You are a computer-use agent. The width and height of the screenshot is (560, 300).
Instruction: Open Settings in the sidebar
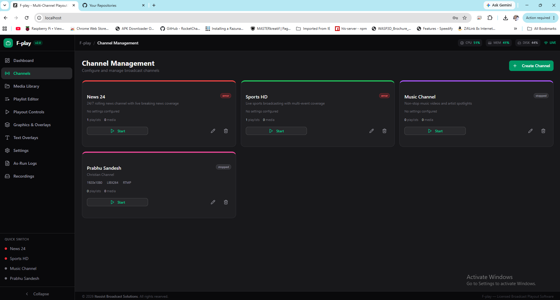tap(37, 150)
